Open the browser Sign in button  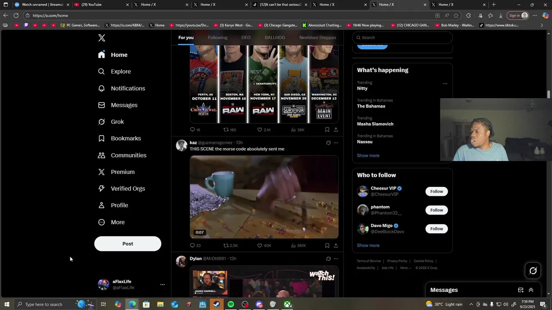pyautogui.click(x=518, y=15)
